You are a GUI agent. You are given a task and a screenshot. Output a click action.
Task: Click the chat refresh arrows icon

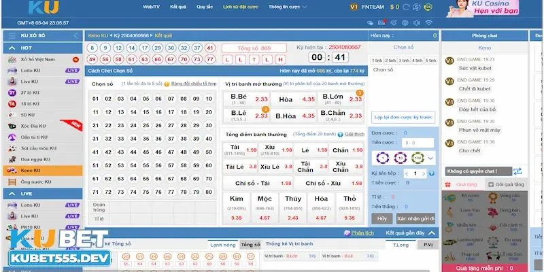coord(517,171)
